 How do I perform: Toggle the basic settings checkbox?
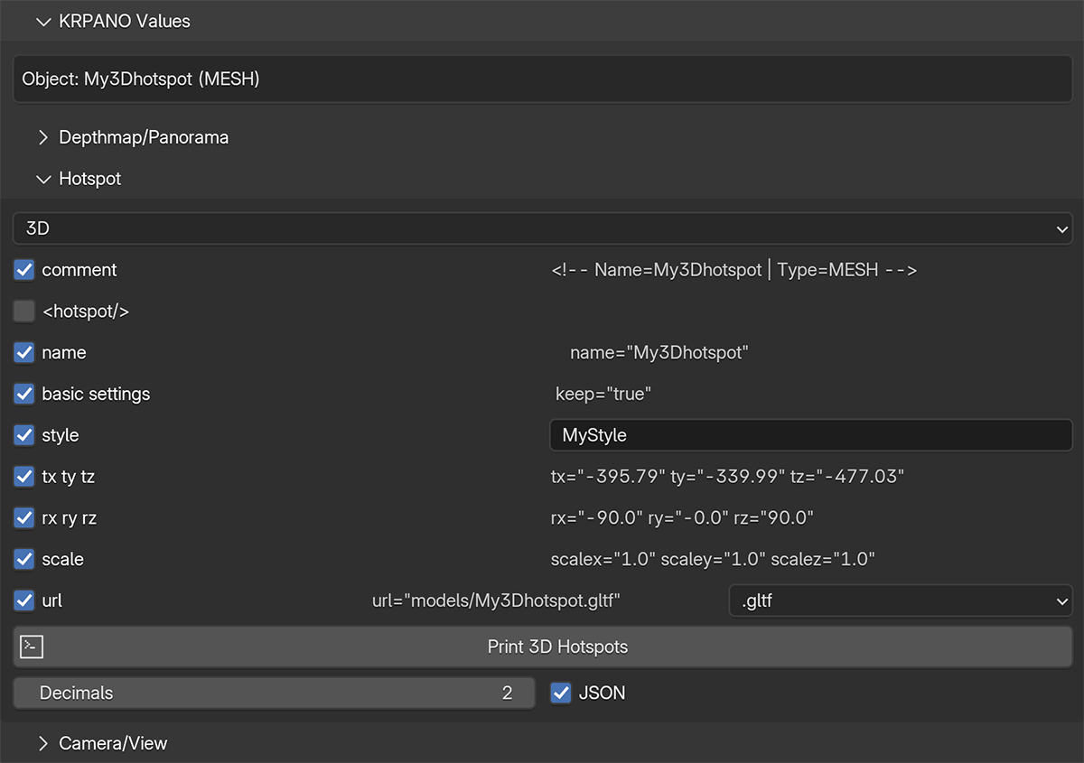(24, 394)
